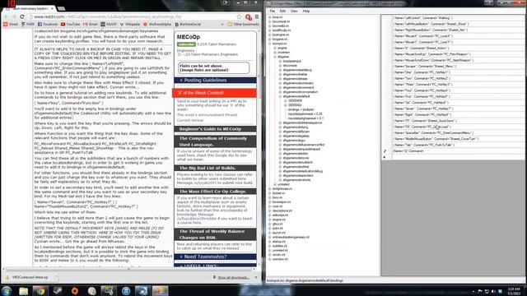Close the Chrome downloads bar
This screenshot has height=296, width=527.
click(x=256, y=277)
